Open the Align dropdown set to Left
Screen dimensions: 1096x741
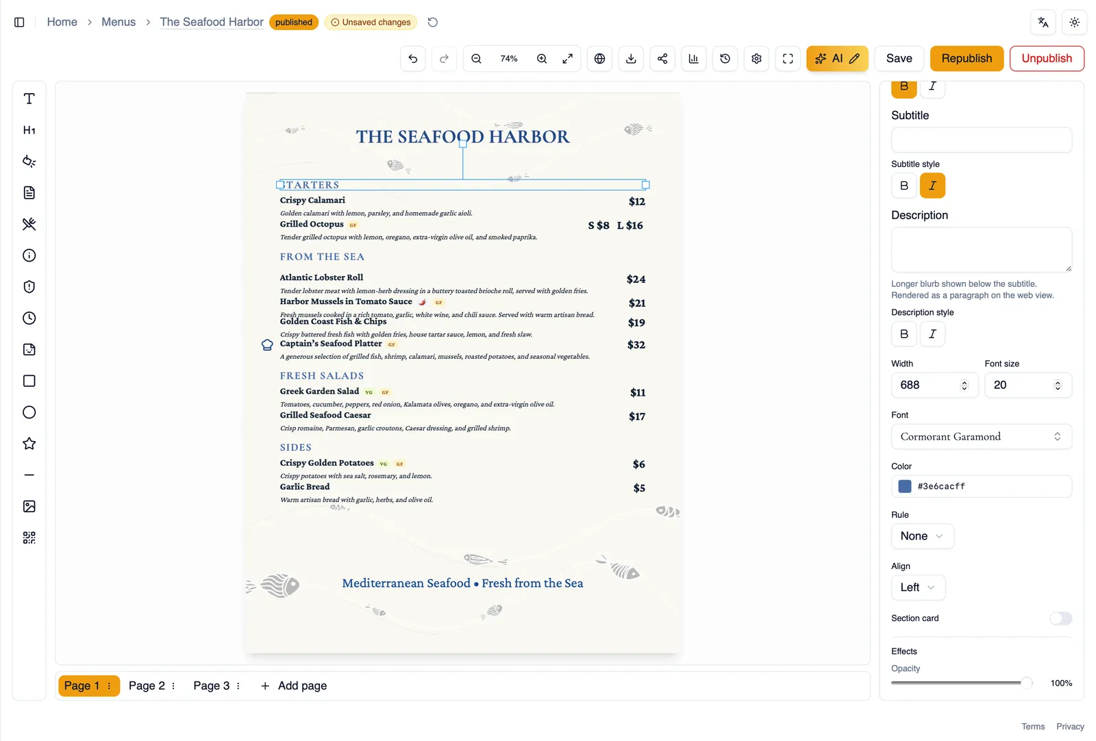[x=918, y=588]
